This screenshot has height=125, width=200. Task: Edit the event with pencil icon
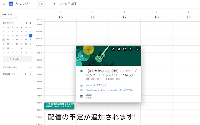(x=113, y=49)
